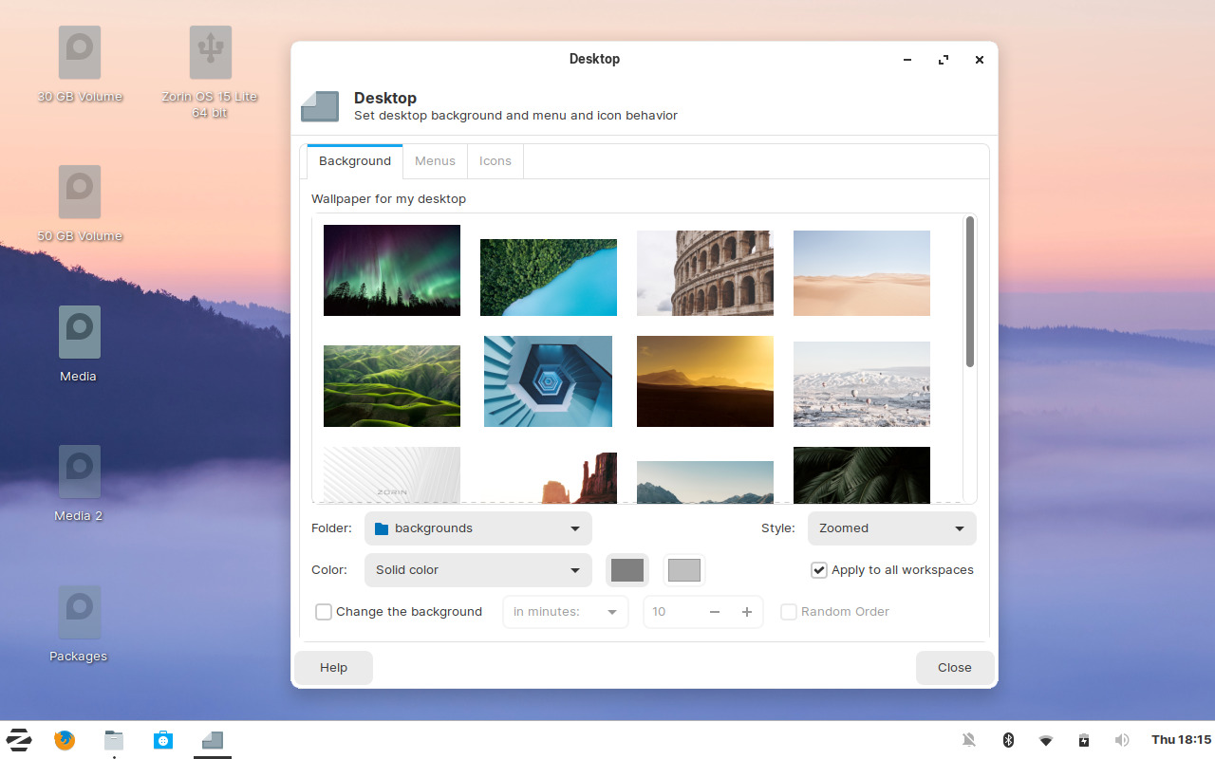1215x759 pixels.
Task: Launch Firefox from the taskbar
Action: [64, 739]
